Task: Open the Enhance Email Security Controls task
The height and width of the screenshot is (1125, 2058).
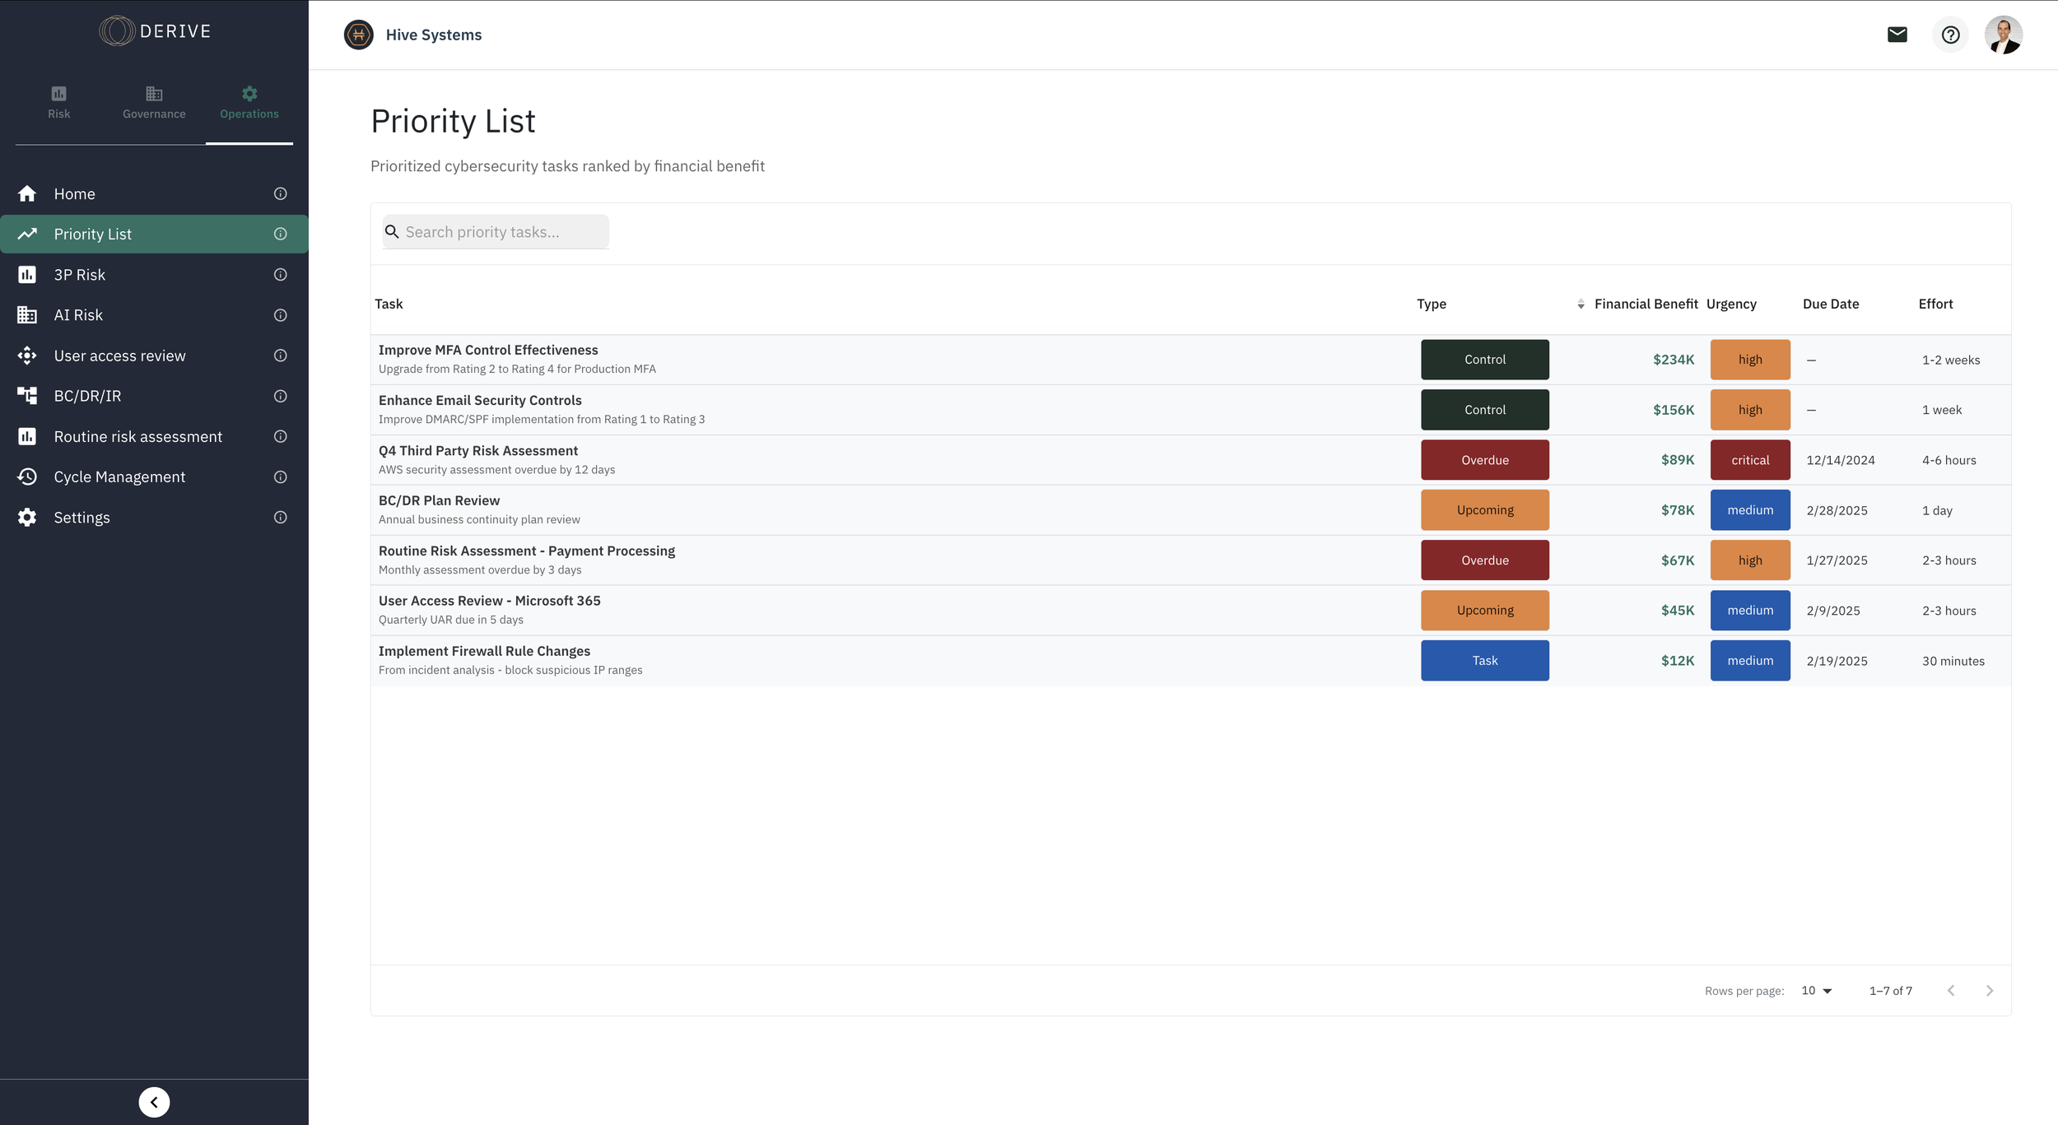Action: 480,400
